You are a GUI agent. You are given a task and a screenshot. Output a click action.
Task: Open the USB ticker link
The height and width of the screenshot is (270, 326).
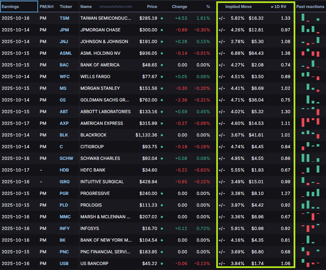[64, 263]
